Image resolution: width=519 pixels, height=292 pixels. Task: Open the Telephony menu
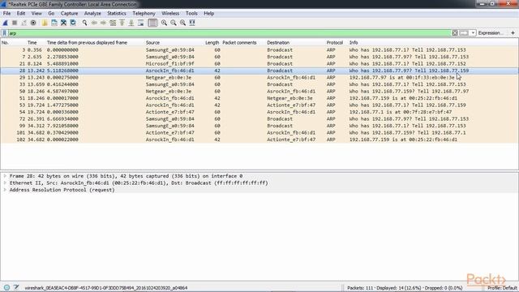pyautogui.click(x=144, y=13)
